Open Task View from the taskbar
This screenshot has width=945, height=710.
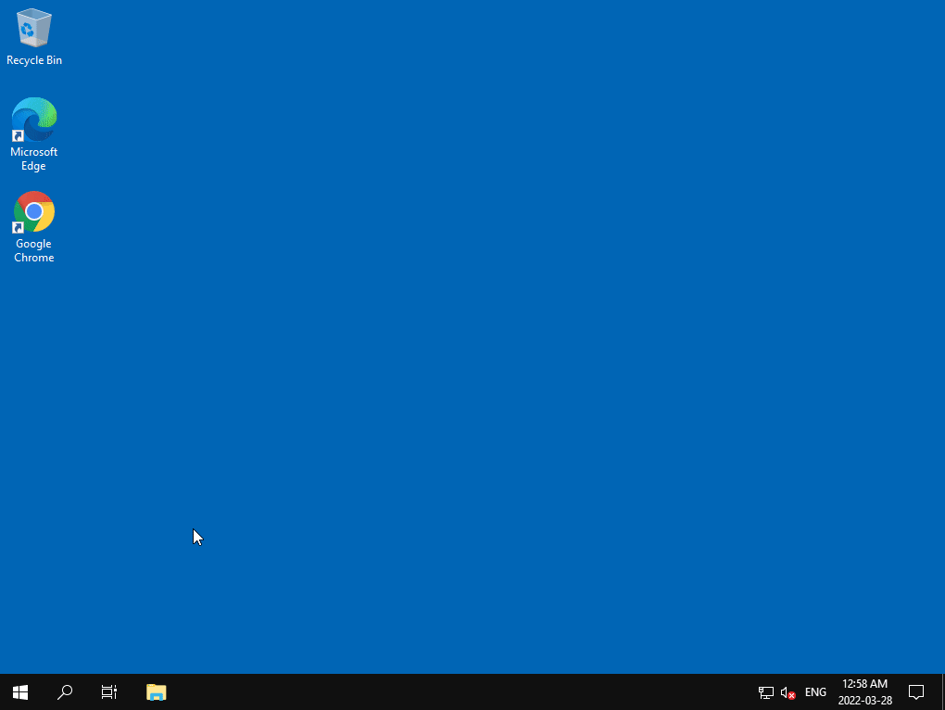coord(109,691)
